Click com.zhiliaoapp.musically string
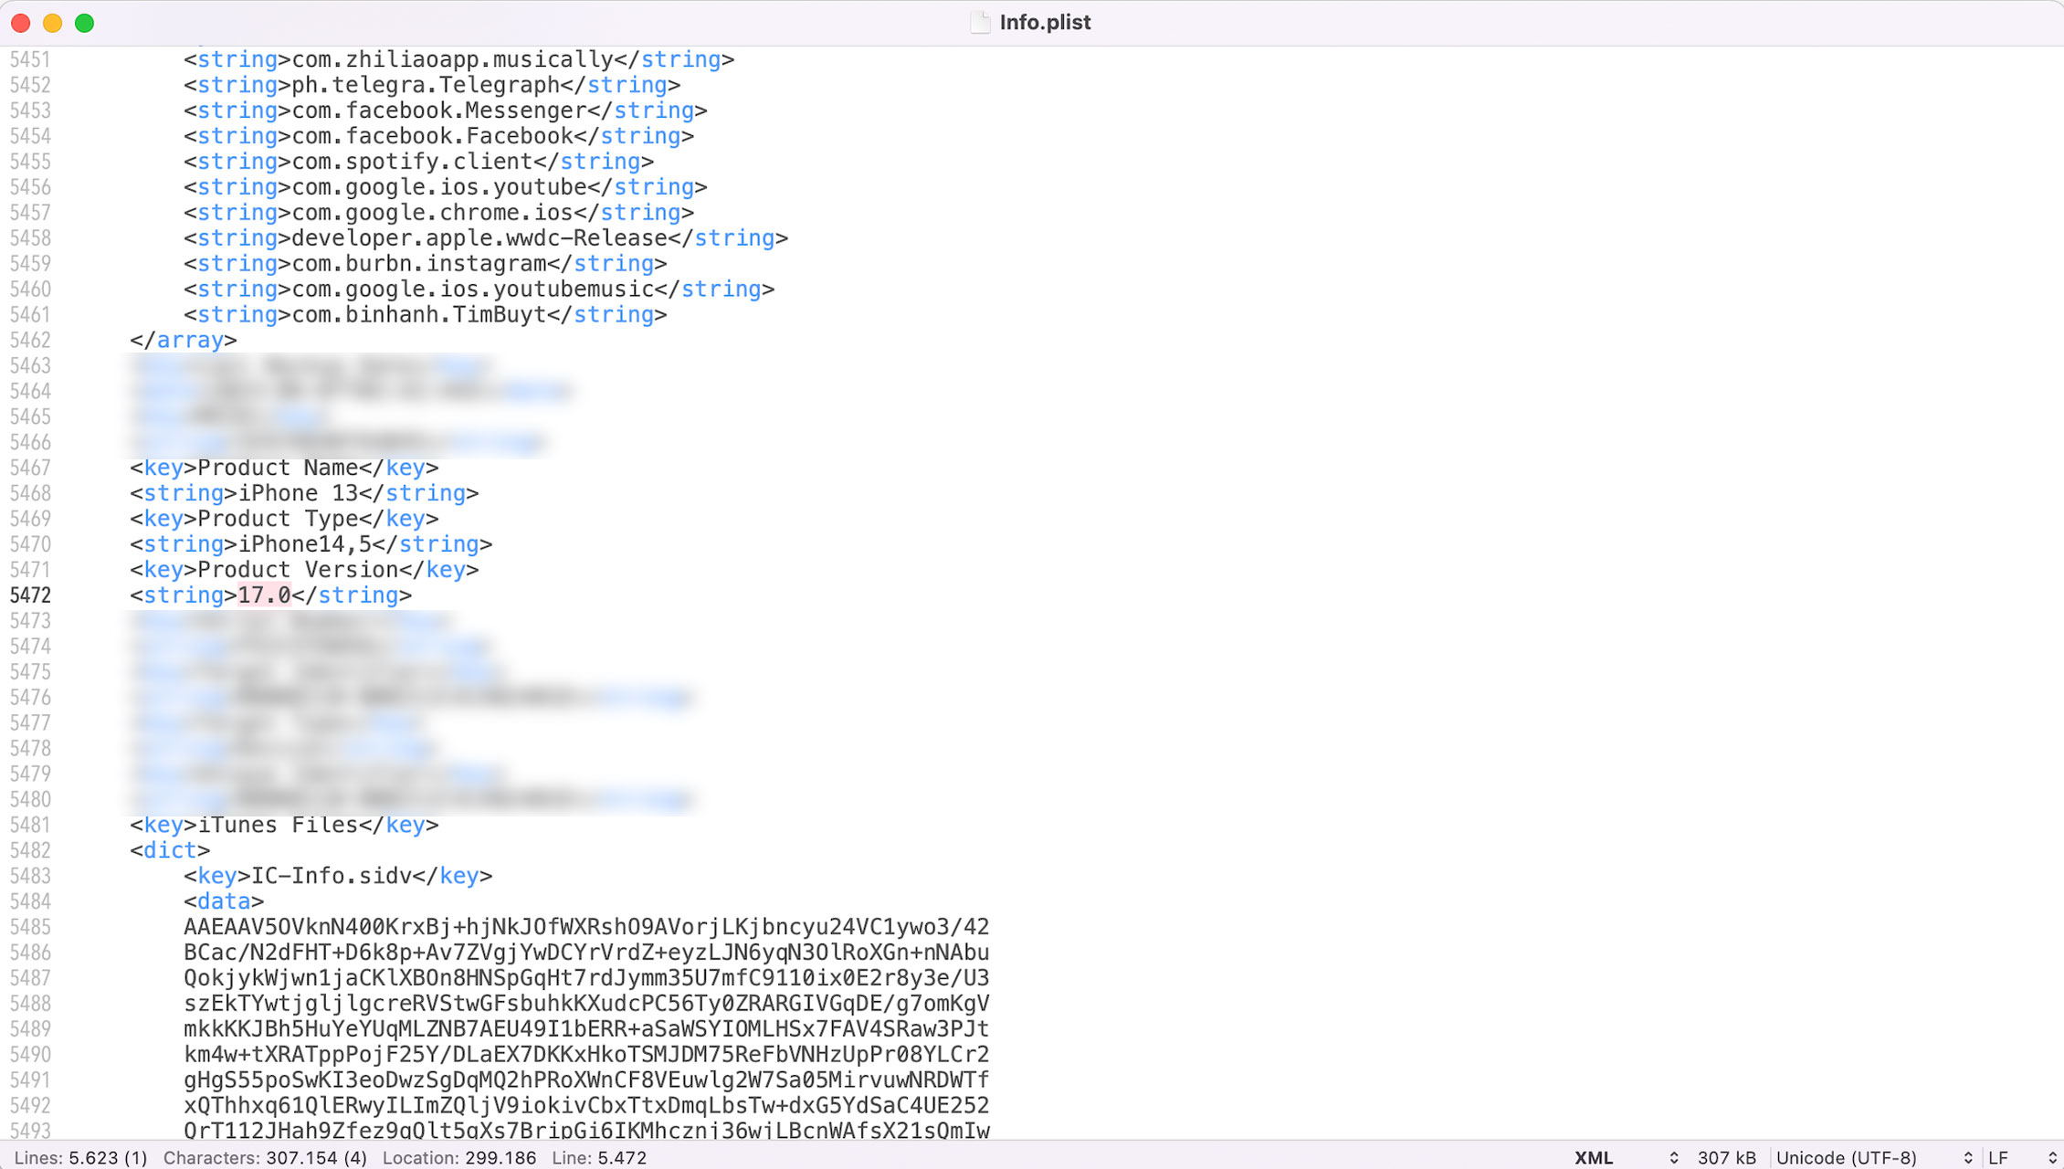Screen dimensions: 2064x1169 pos(452,59)
